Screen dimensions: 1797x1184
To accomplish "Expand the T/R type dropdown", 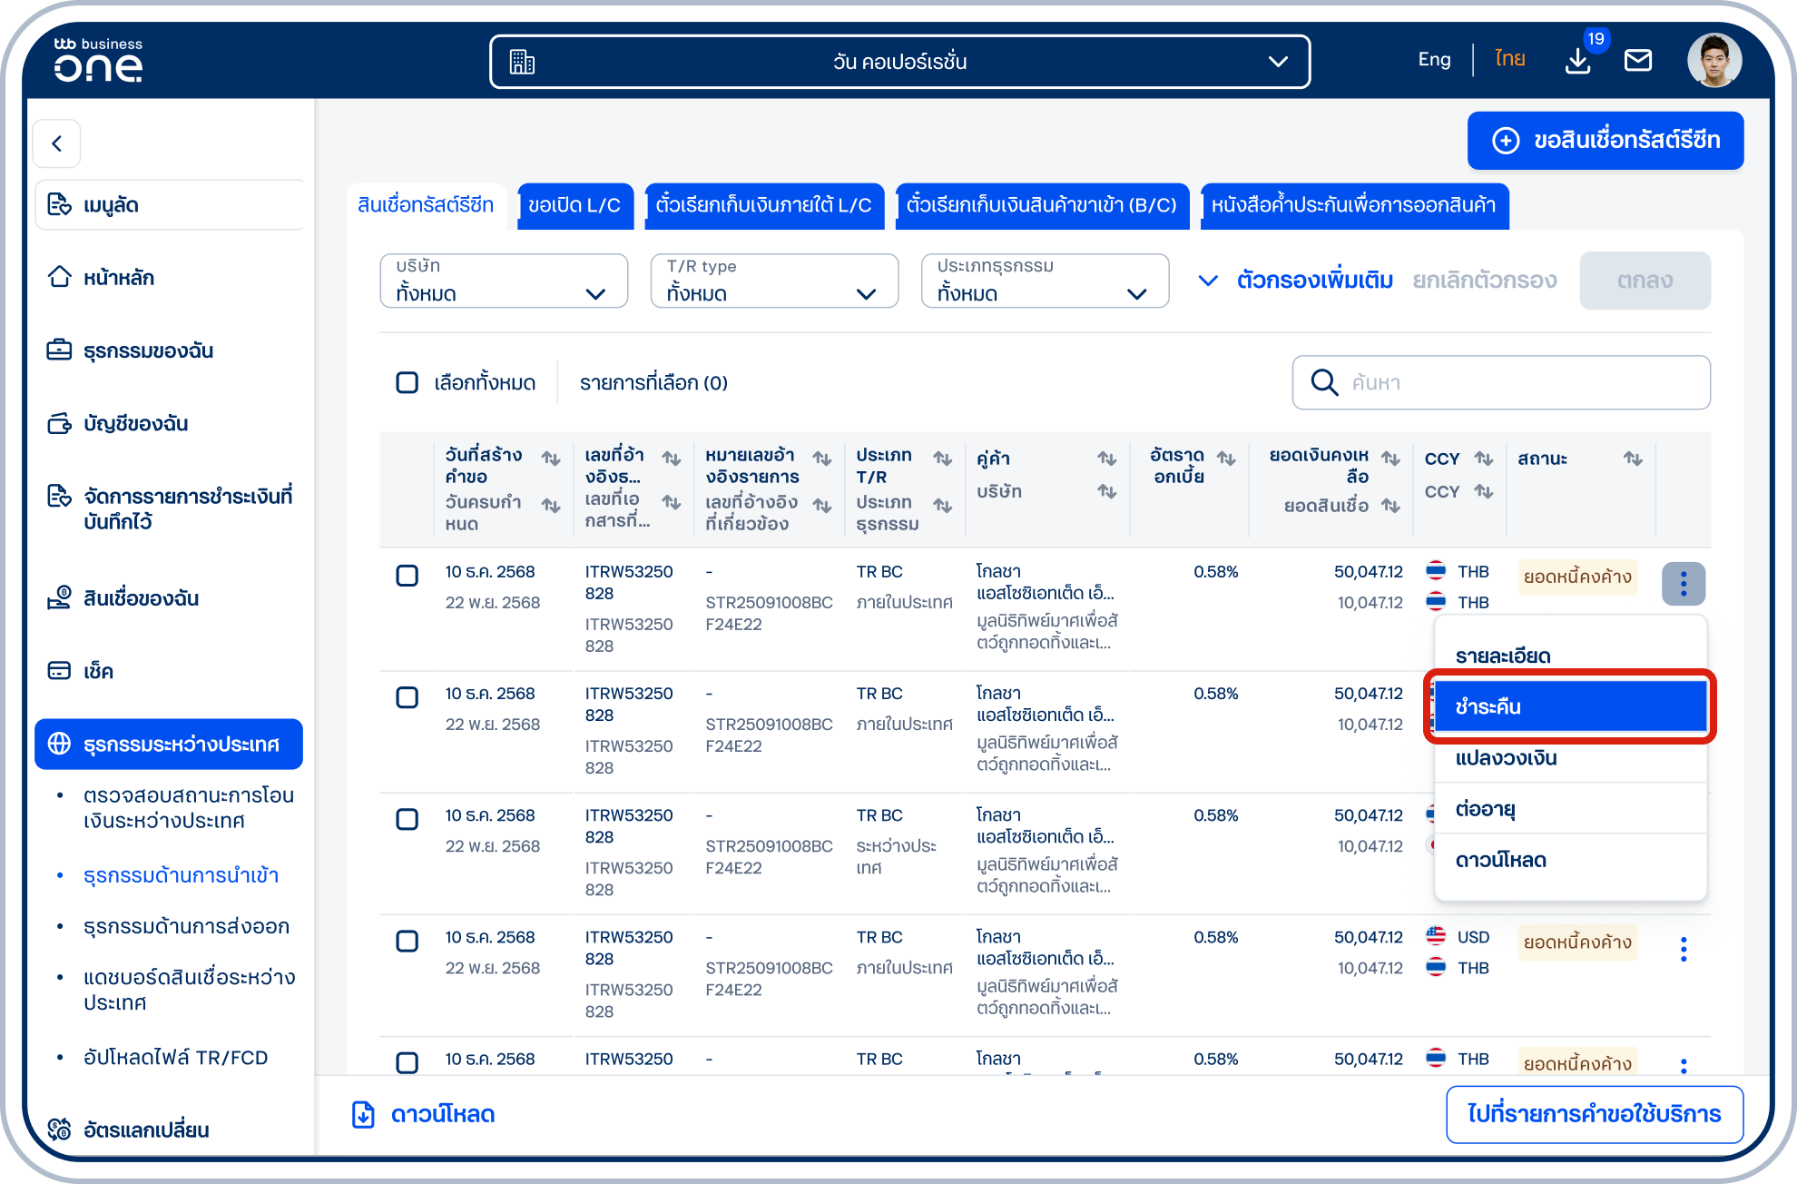I will coord(774,281).
